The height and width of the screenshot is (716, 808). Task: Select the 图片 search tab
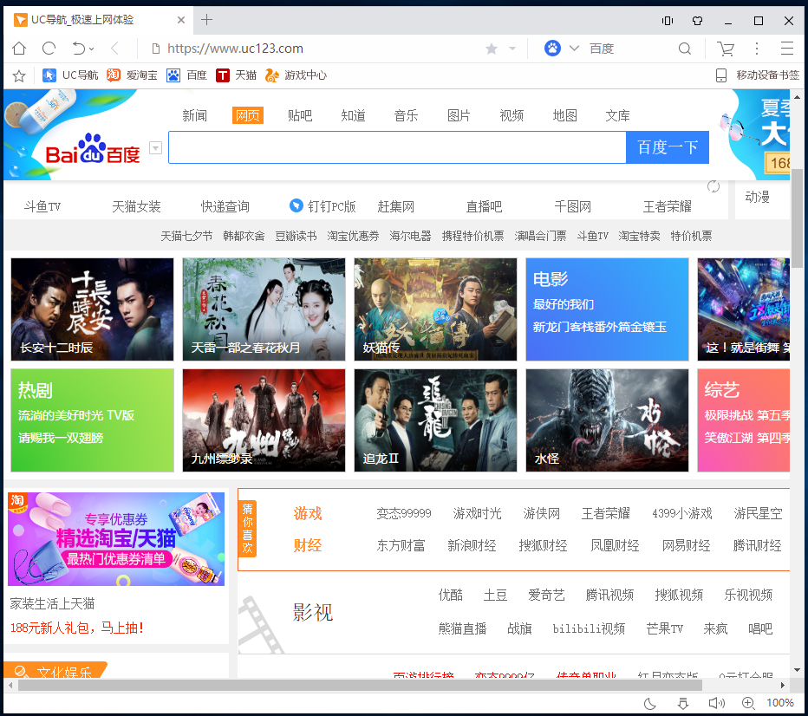459,115
